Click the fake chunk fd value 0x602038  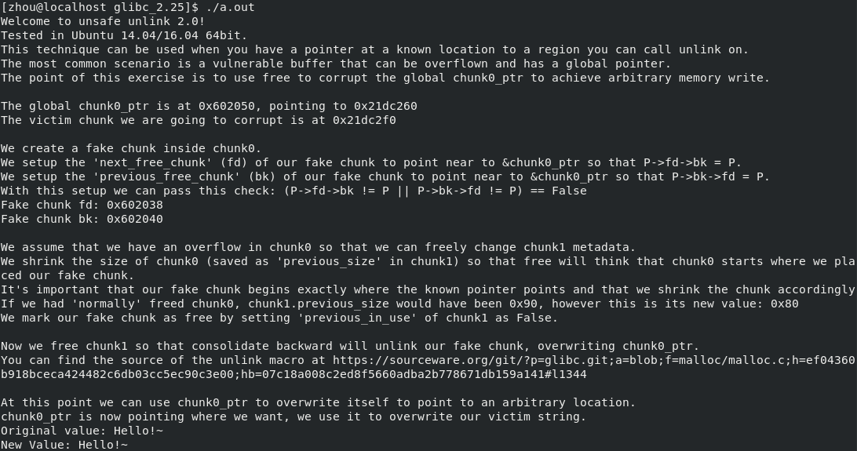[x=134, y=205]
